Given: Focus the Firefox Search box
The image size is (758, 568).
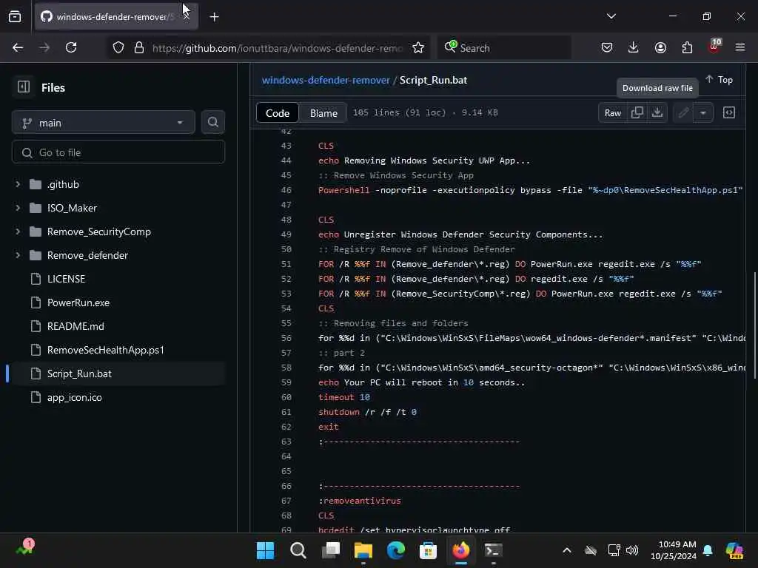Looking at the screenshot, I should [x=504, y=47].
